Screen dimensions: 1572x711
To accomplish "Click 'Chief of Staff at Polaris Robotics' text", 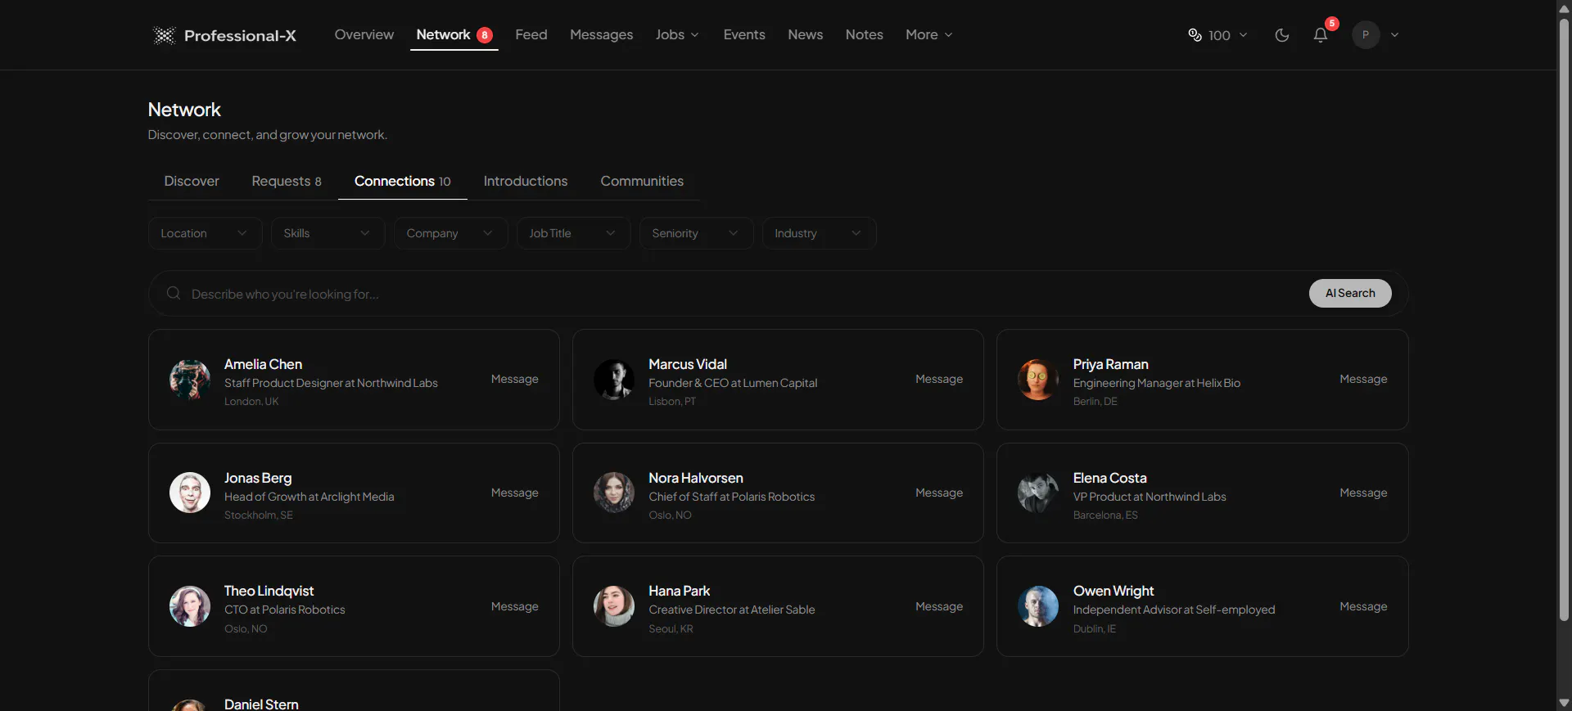I will pyautogui.click(x=732, y=497).
